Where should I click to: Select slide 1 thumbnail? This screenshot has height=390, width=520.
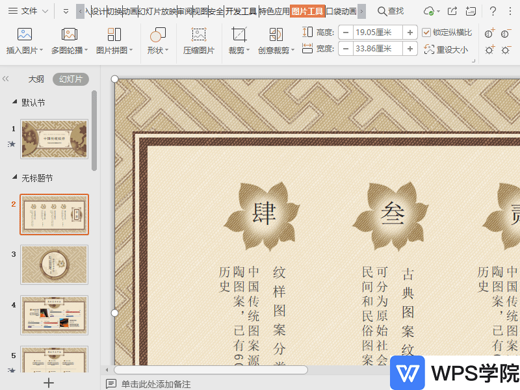coord(55,139)
